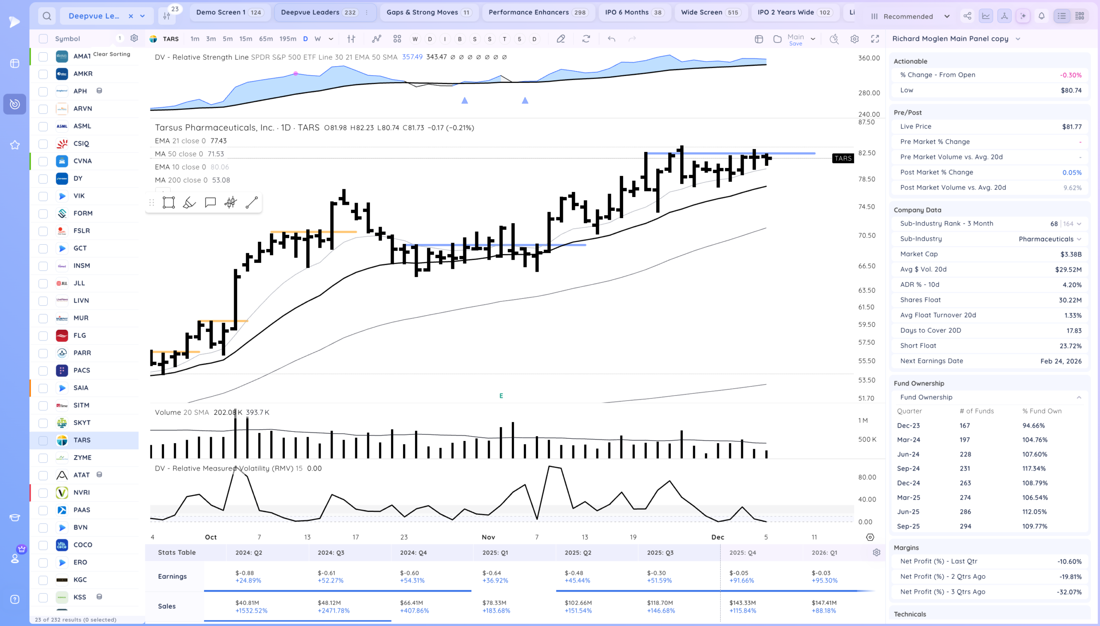Expand Richard Moglen Main Panel dropdown
This screenshot has width=1100, height=626.
[1018, 39]
